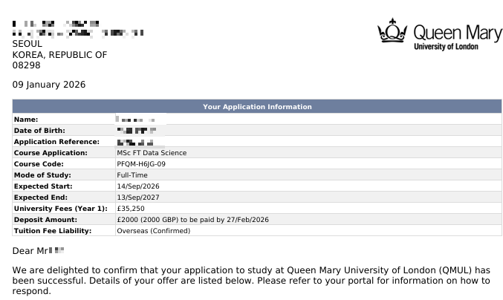The width and height of the screenshot is (503, 300).
Task: Select the Name label in the table
Action: pyautogui.click(x=26, y=120)
